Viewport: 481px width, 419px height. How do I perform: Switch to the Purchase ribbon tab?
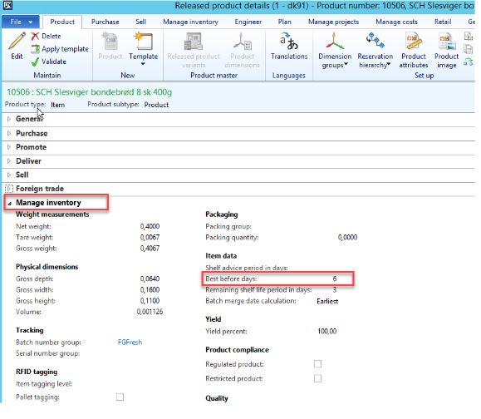click(x=105, y=22)
